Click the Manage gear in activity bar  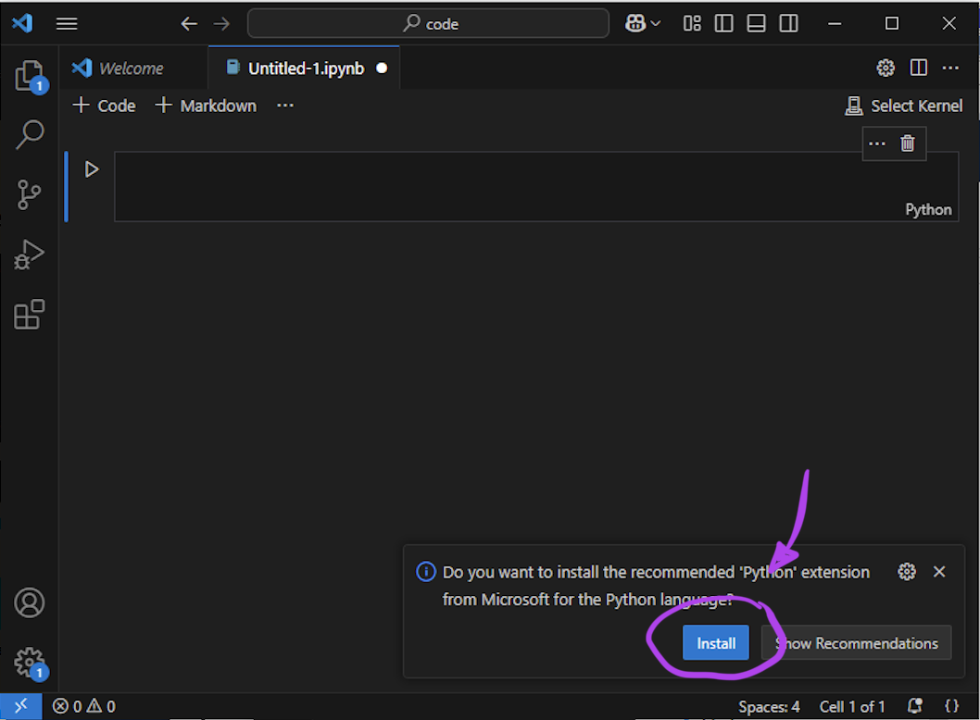pos(30,662)
